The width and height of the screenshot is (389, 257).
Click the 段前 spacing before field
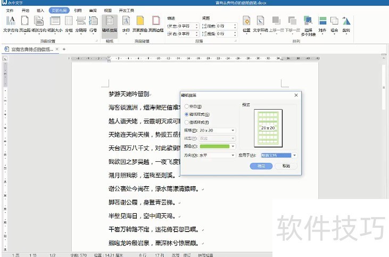224,26
